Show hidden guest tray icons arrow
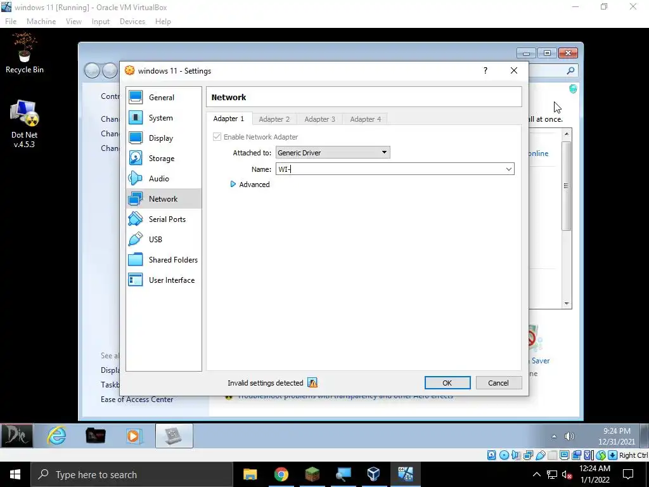The image size is (649, 487). pyautogui.click(x=554, y=436)
